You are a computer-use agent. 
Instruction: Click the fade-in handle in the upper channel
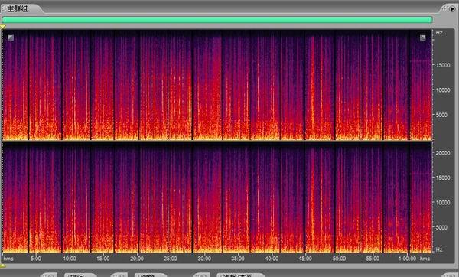(x=11, y=37)
